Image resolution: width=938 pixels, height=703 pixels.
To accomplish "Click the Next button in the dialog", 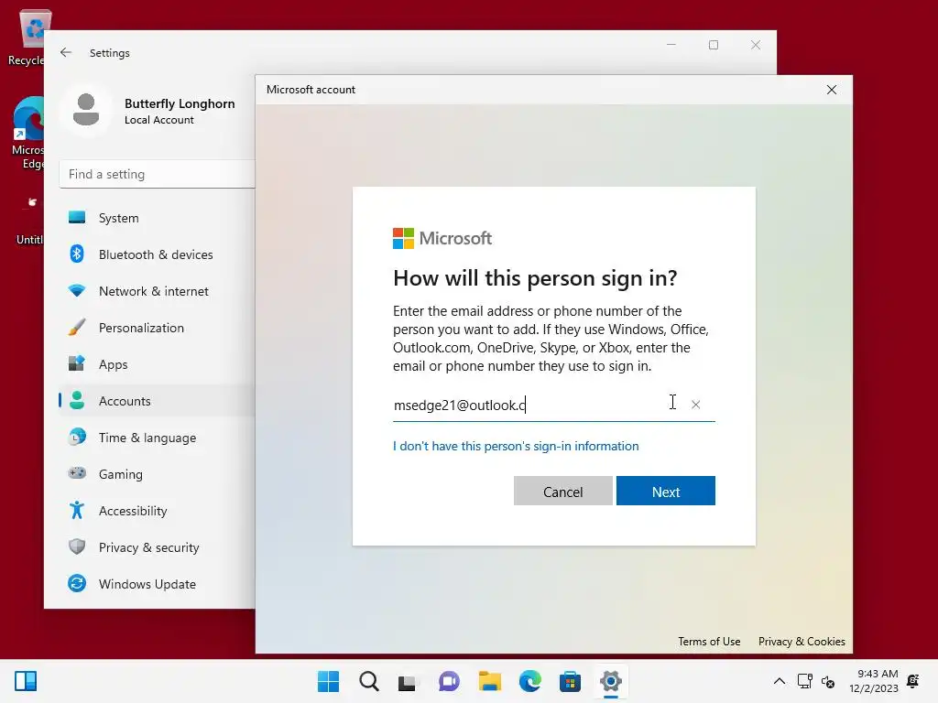I will (x=665, y=491).
